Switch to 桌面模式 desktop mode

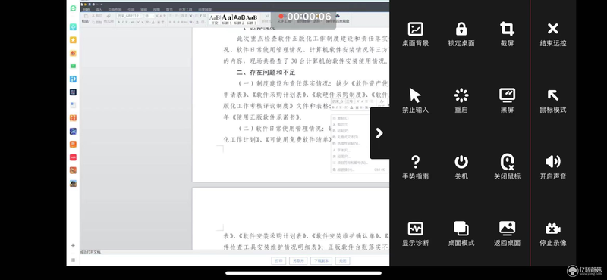pos(461,234)
